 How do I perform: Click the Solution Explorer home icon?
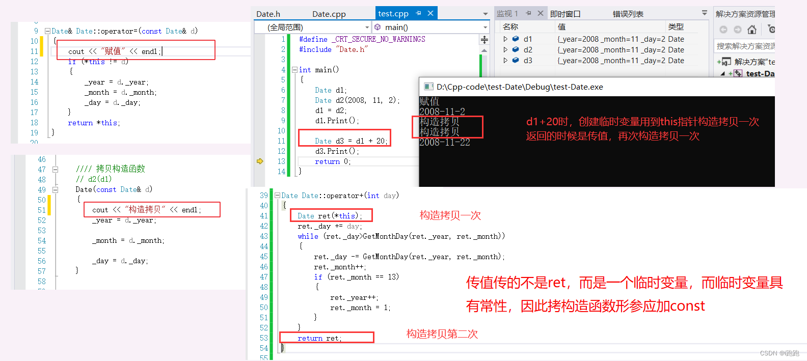(x=752, y=30)
